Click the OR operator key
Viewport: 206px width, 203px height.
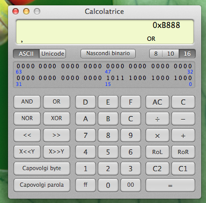click(x=56, y=102)
